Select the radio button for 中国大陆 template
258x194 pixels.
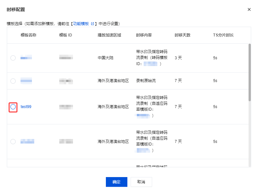pyautogui.click(x=13, y=58)
